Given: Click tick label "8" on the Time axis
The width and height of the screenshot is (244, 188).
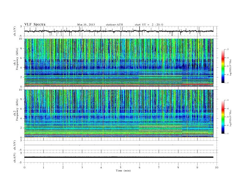Looking at the screenshot, I should [x=178, y=167].
